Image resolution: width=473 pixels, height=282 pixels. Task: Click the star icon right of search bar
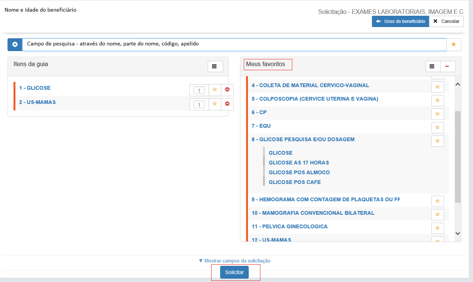pos(453,44)
